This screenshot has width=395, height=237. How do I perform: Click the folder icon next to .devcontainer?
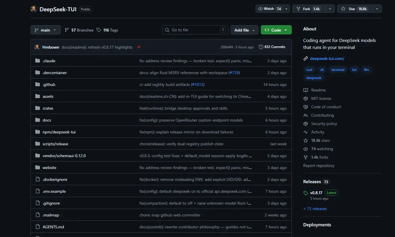pyautogui.click(x=38, y=72)
